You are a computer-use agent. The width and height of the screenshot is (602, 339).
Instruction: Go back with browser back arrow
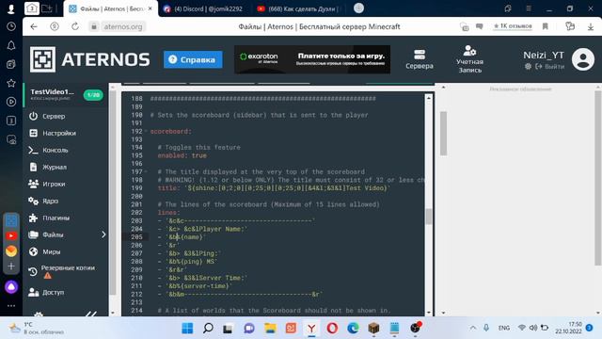(x=34, y=26)
